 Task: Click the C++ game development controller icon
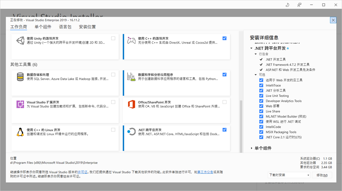[131, 40]
